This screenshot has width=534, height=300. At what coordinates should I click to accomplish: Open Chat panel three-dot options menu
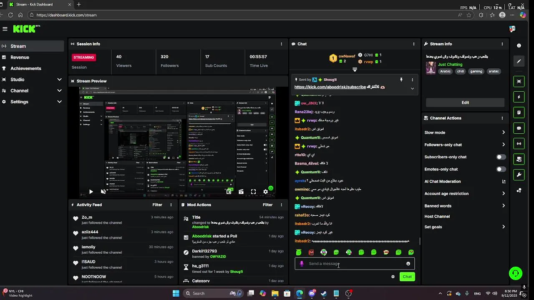(414, 44)
